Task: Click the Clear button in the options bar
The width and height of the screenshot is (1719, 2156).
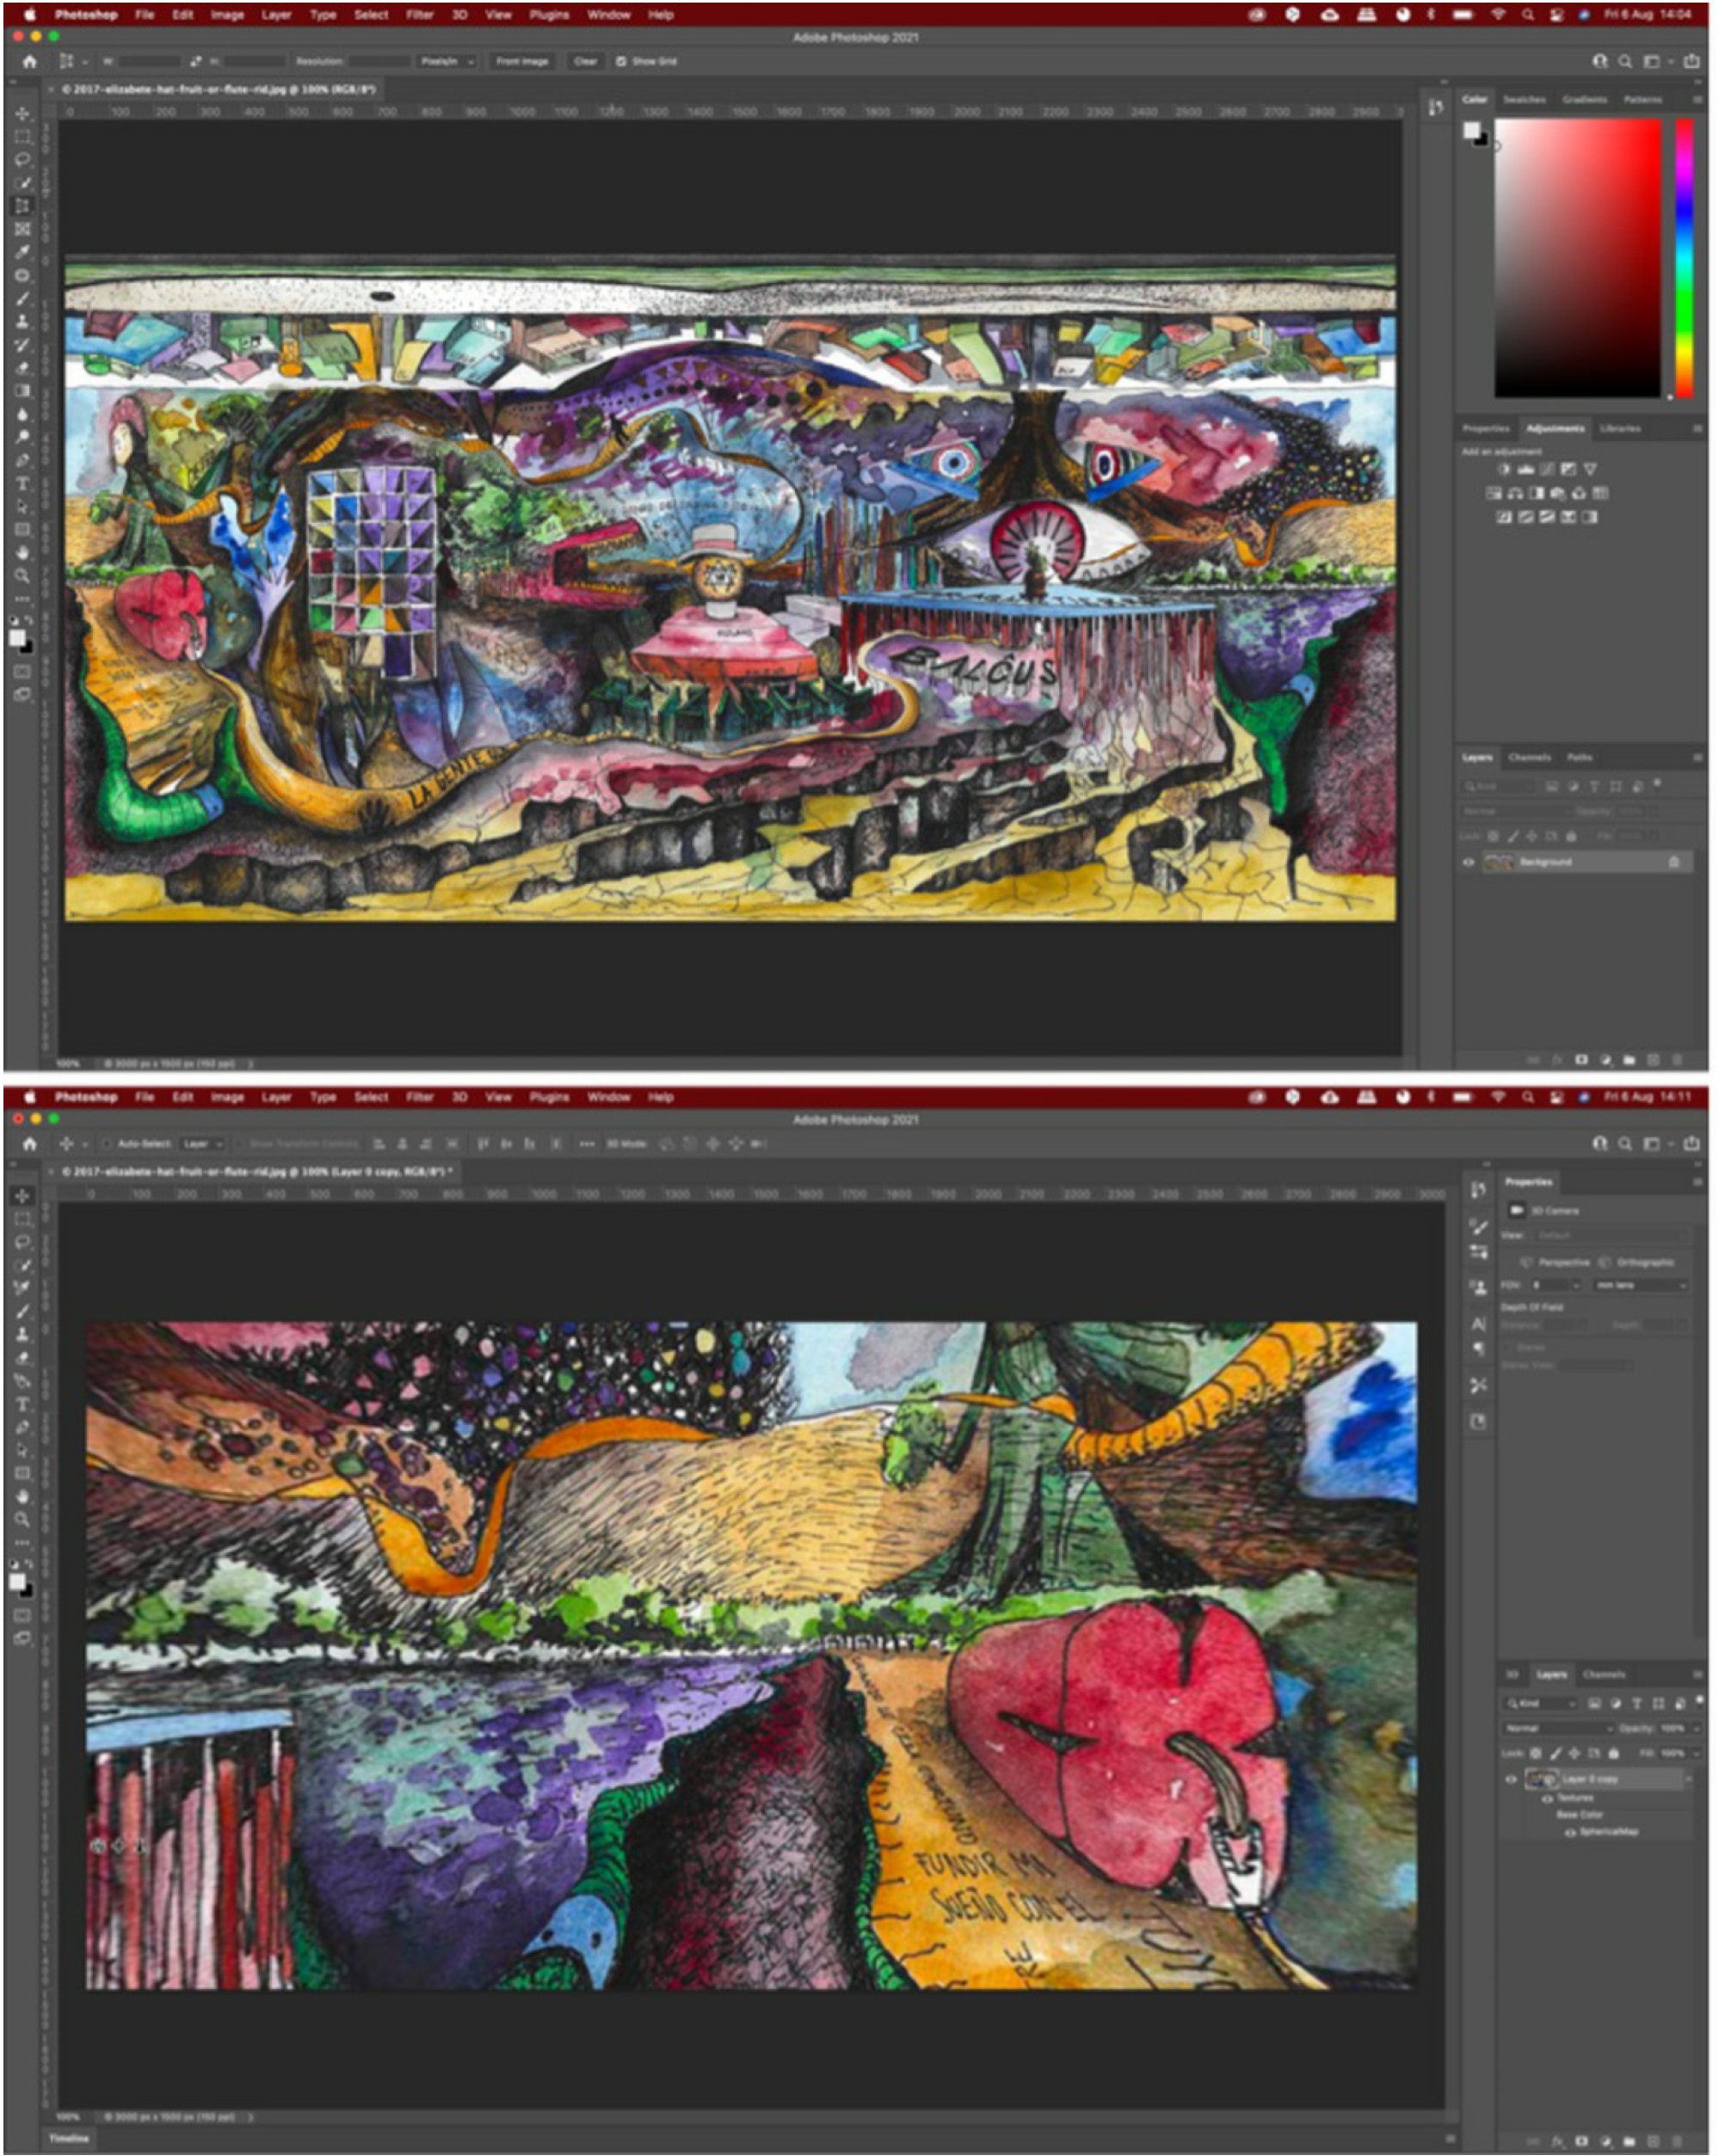Action: pos(585,62)
